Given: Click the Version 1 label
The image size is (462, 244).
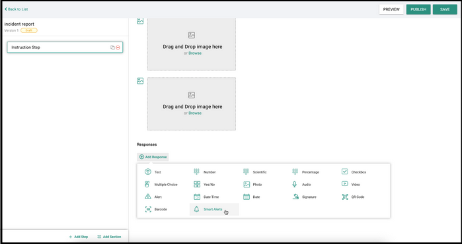Looking at the screenshot, I should 11,30.
